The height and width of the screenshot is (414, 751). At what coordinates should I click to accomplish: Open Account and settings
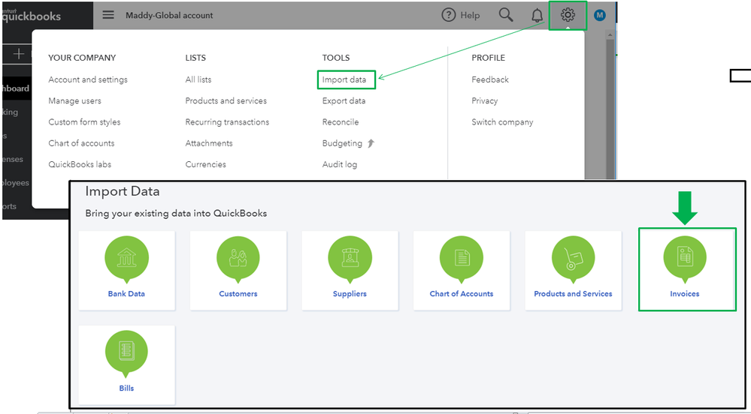(88, 79)
